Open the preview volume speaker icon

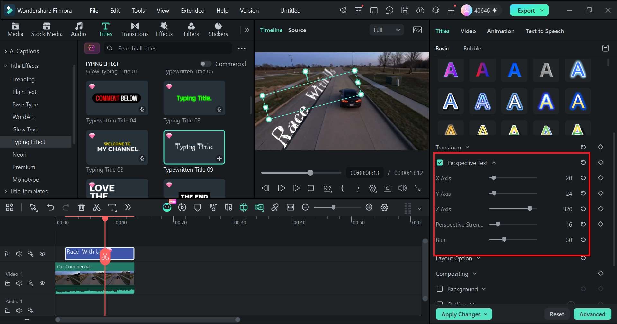(x=402, y=188)
